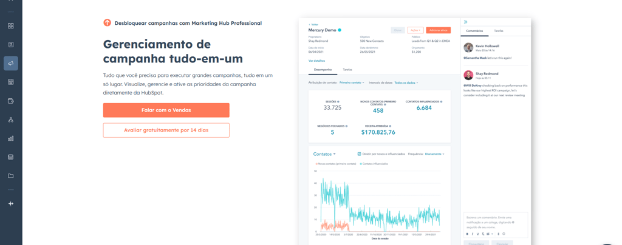622x245 pixels.
Task: Open the Commerce wallet icon in sidebar
Action: coord(11,101)
